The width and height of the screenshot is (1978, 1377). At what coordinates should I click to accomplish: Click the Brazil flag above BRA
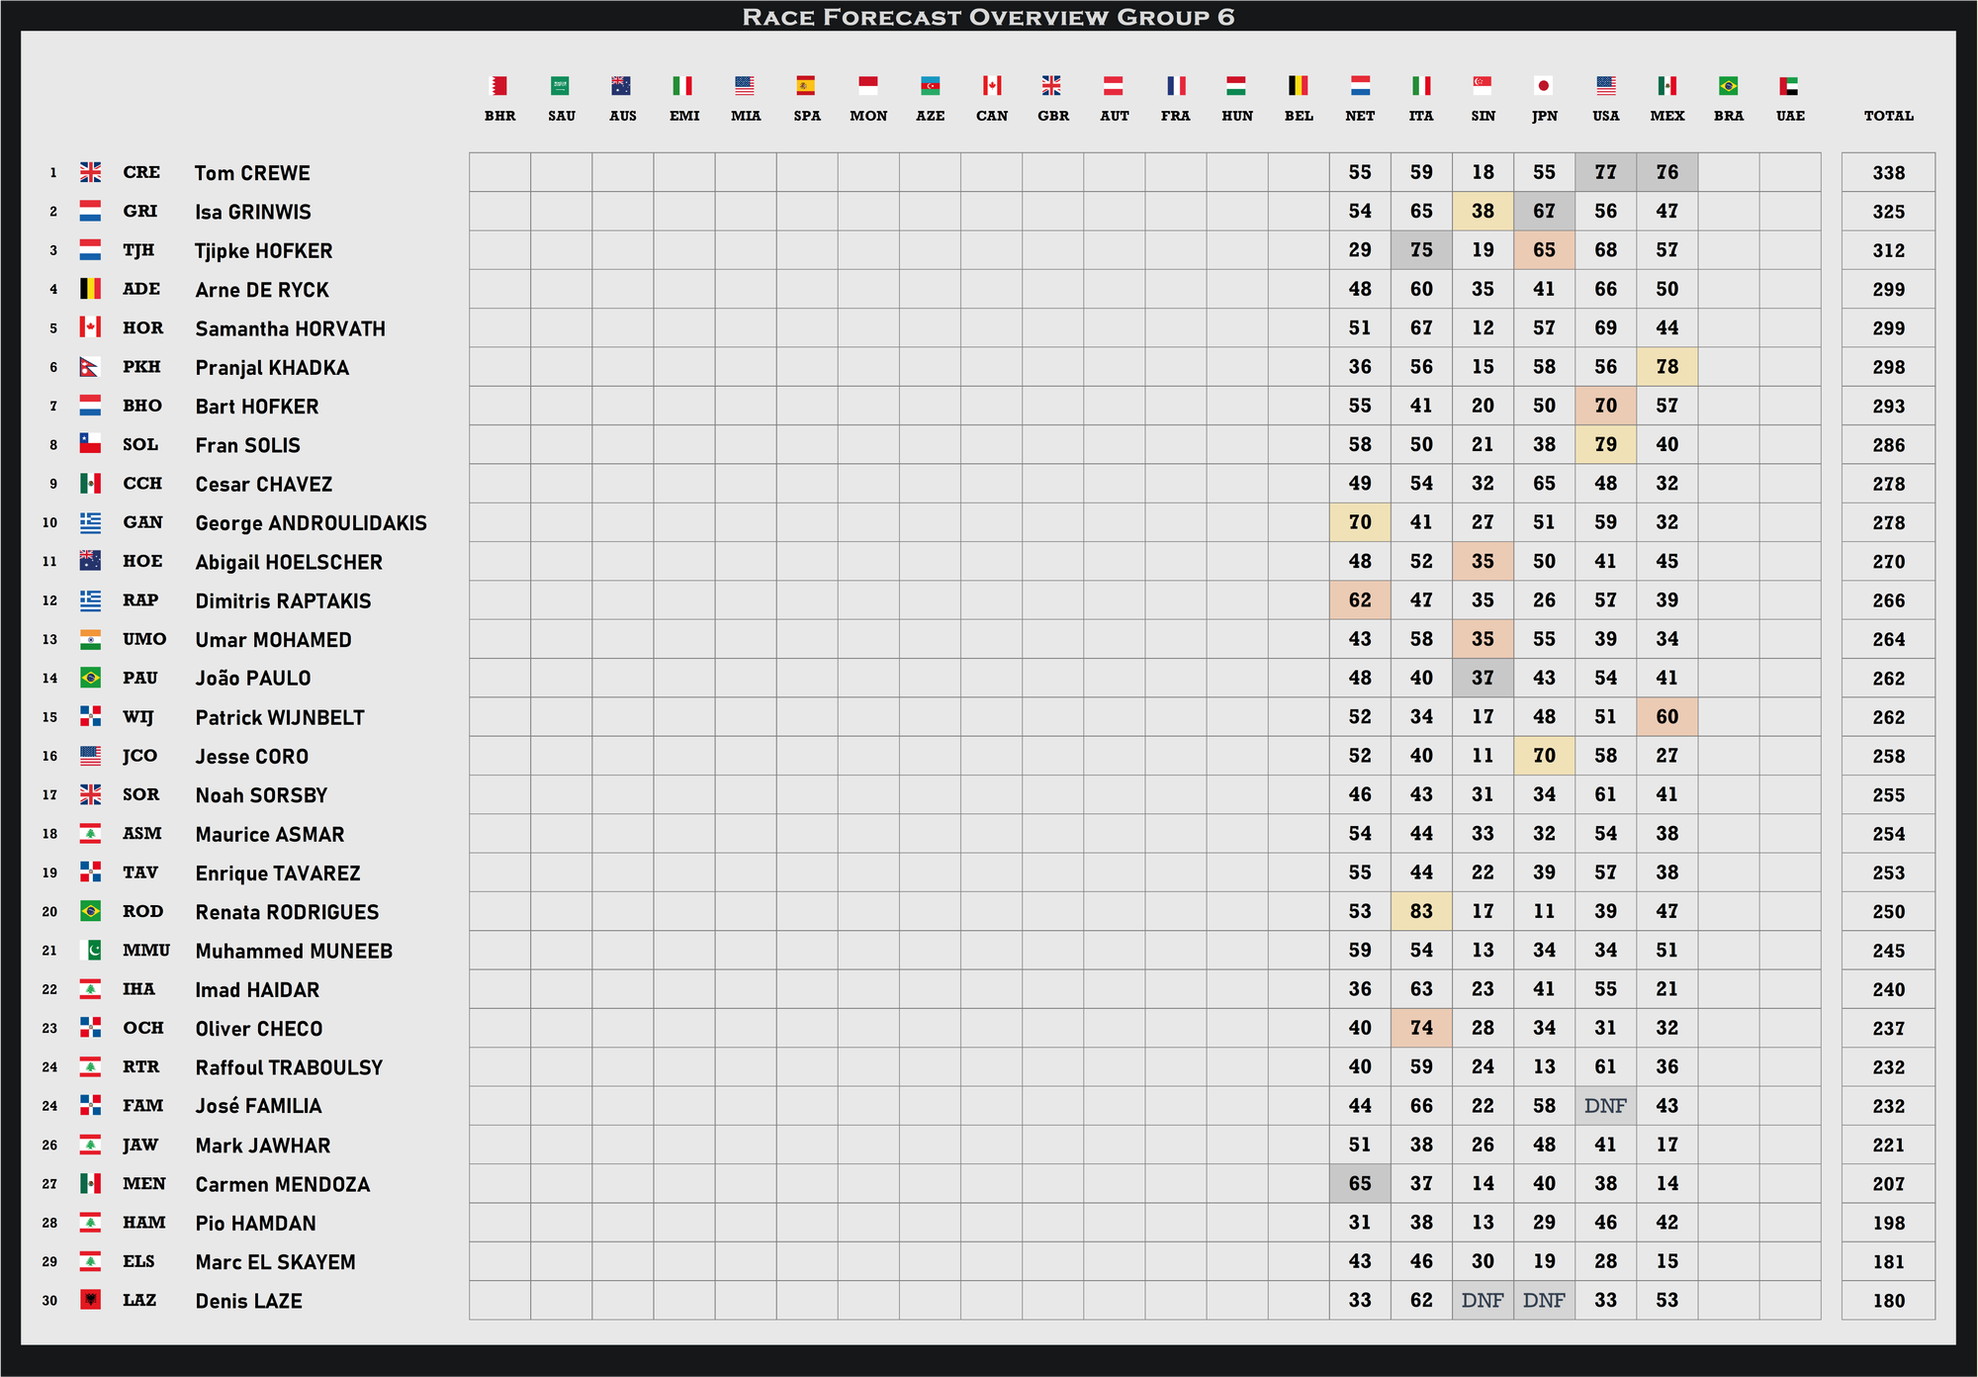1728,86
